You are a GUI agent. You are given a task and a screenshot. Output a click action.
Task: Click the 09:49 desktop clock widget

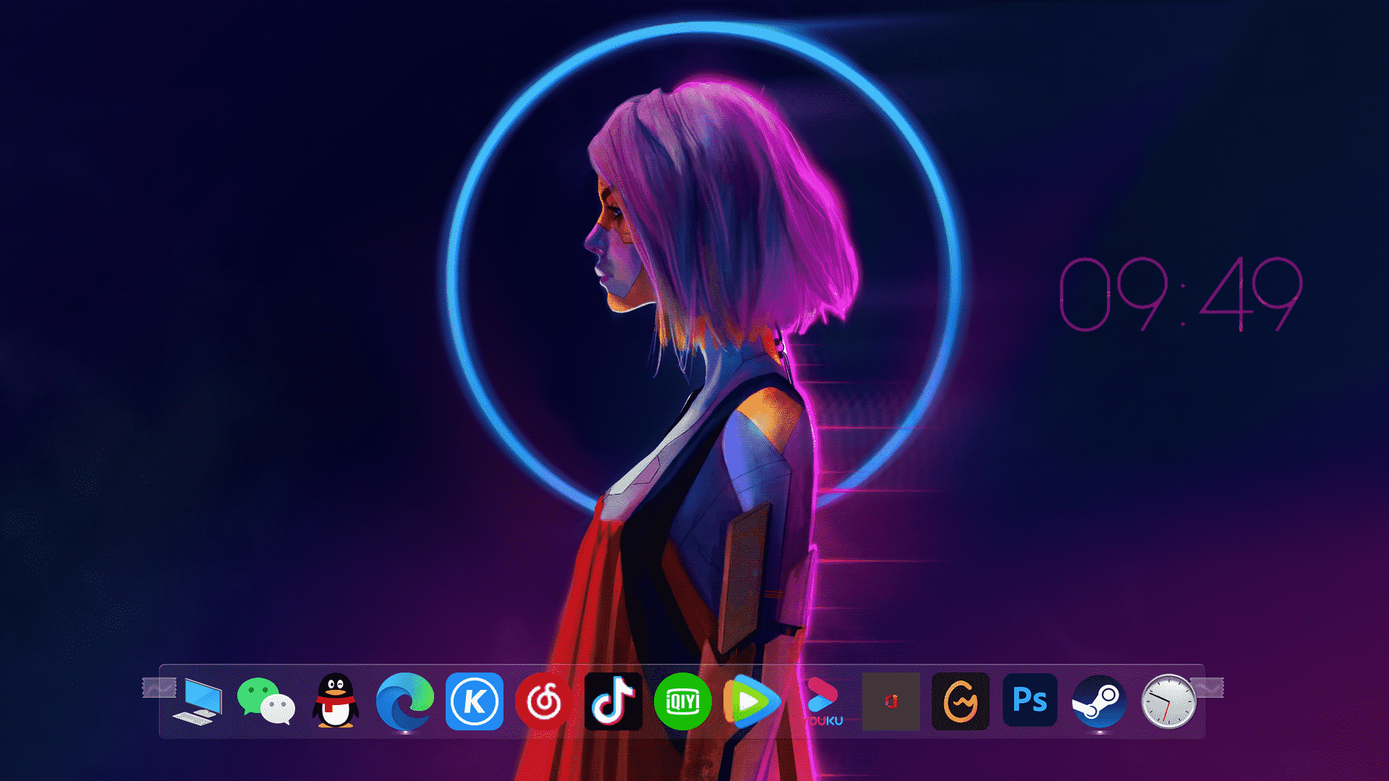tap(1181, 295)
